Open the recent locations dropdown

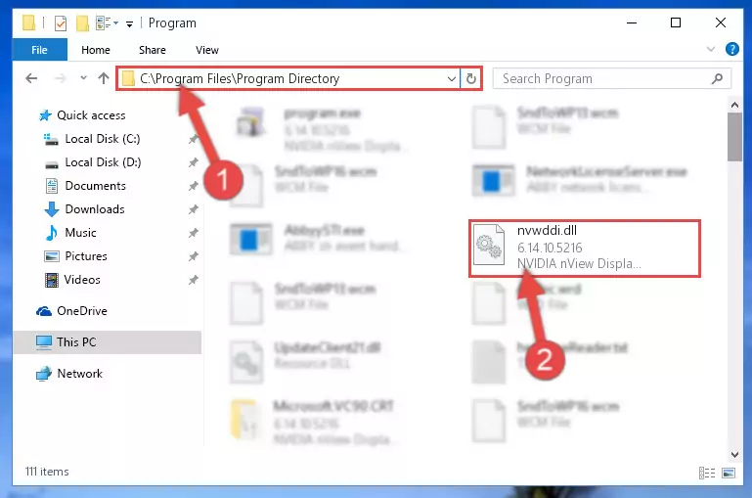[83, 77]
